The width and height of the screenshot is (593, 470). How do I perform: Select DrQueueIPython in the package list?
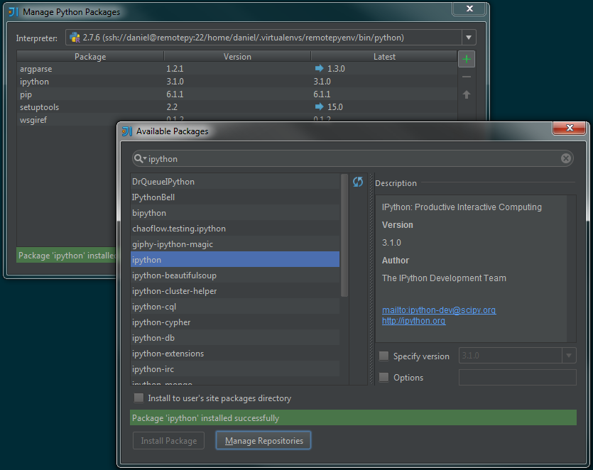click(235, 182)
